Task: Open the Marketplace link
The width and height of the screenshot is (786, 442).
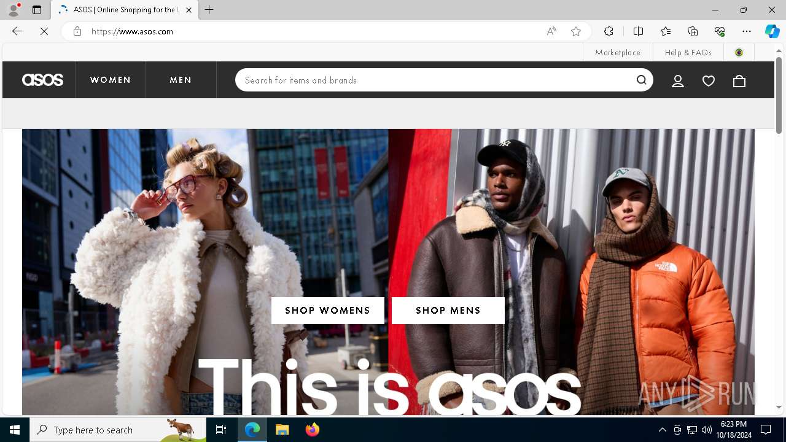Action: pos(618,52)
